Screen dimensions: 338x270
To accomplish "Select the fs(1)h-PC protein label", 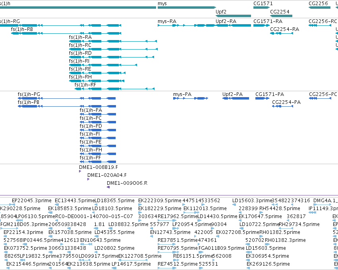I will tap(91, 118).
